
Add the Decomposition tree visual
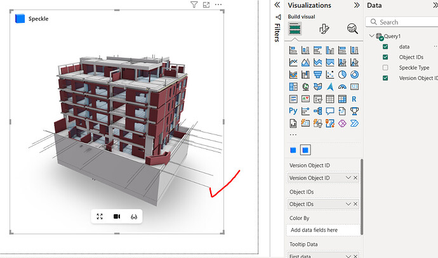(317, 111)
